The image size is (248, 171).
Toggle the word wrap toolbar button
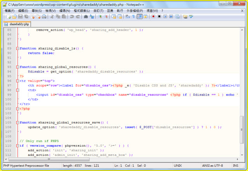[127, 17]
